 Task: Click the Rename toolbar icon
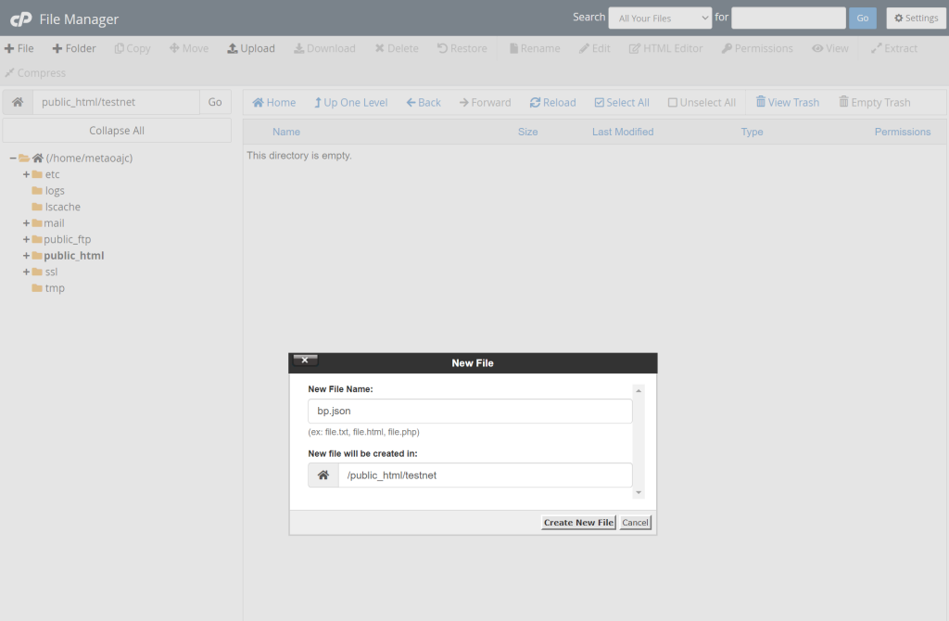click(535, 48)
